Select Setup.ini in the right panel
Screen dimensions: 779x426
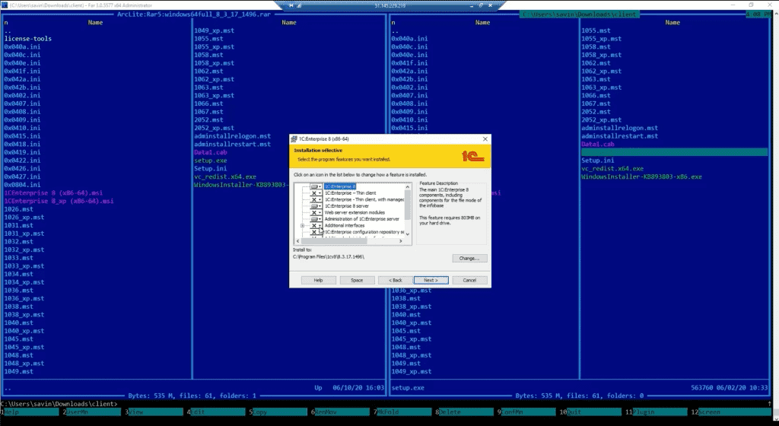(598, 161)
